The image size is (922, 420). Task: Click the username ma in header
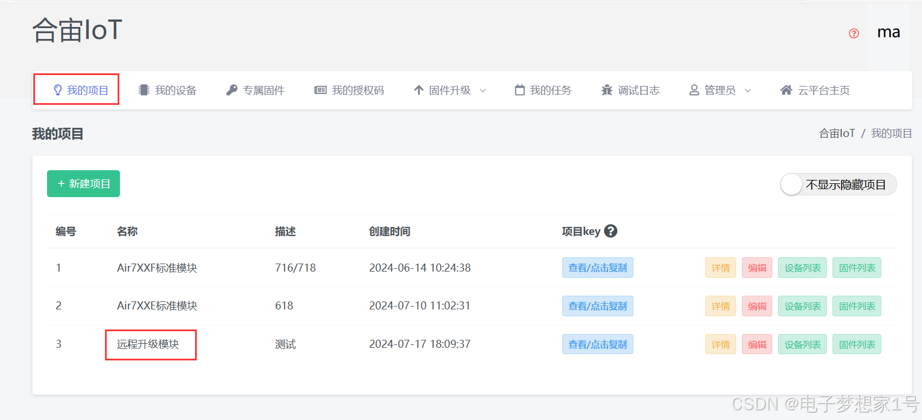(x=888, y=32)
